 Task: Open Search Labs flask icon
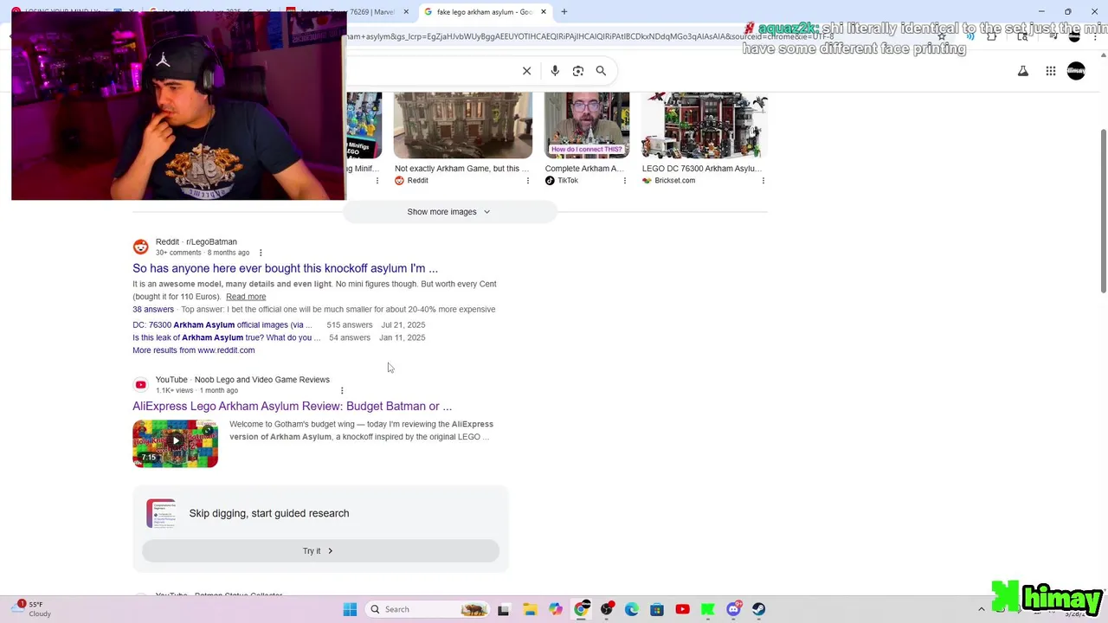(x=1023, y=71)
